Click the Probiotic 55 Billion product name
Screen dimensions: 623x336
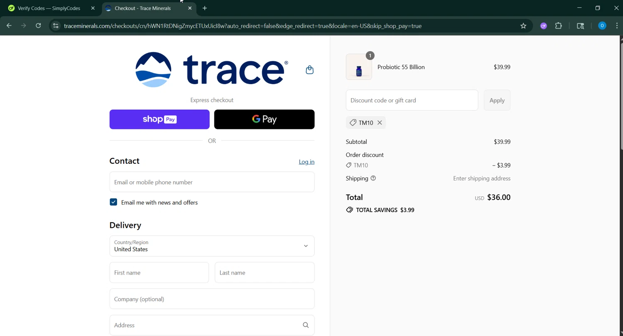click(401, 67)
